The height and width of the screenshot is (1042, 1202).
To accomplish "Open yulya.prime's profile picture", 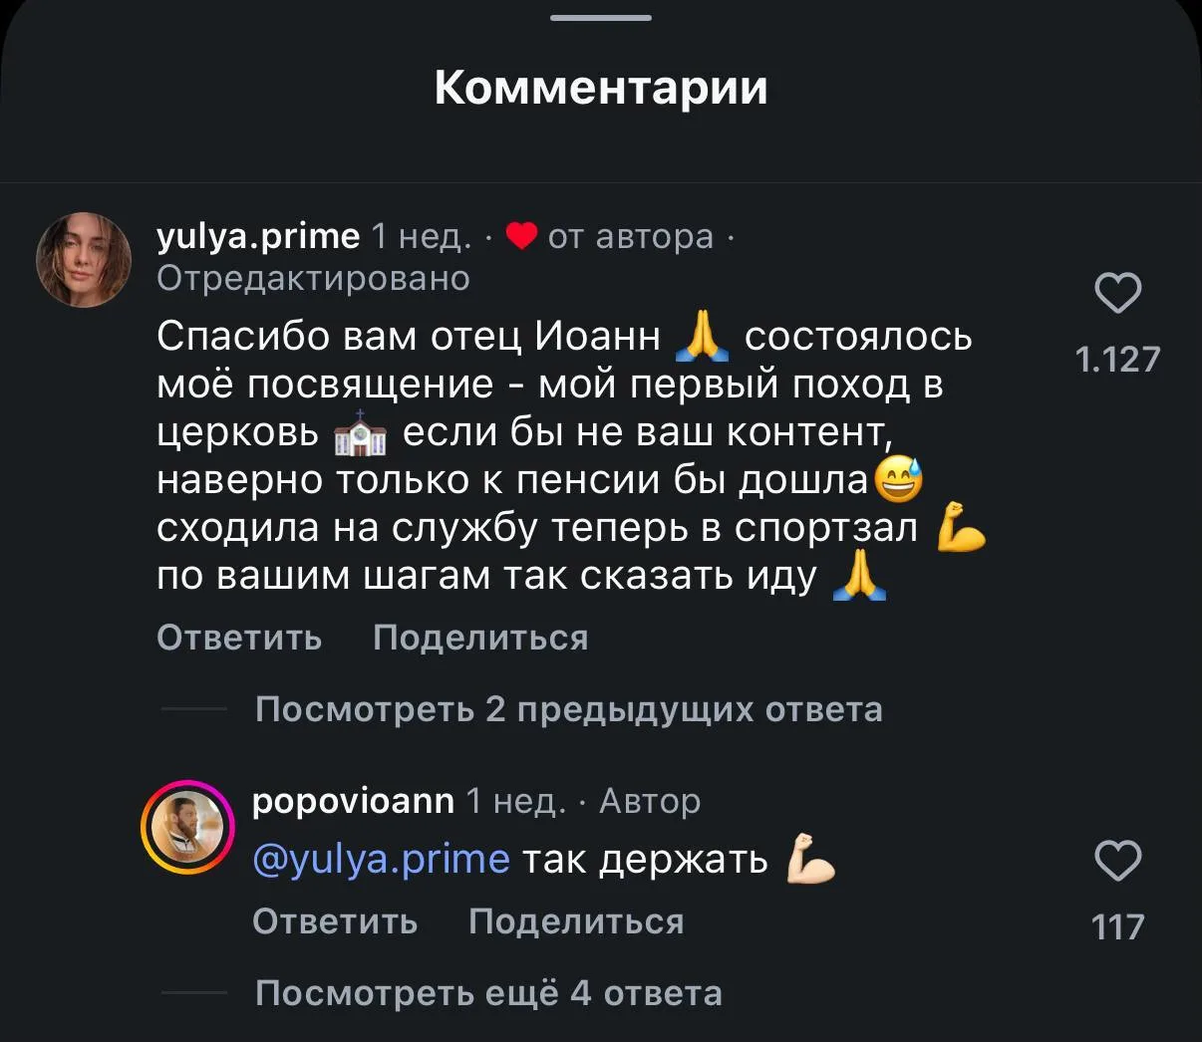I will point(84,260).
